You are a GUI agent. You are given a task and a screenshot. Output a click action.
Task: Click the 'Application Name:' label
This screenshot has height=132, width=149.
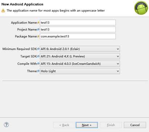click(24, 22)
